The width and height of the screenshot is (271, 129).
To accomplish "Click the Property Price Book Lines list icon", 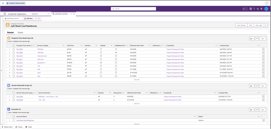I will pyautogui.click(x=9, y=38).
